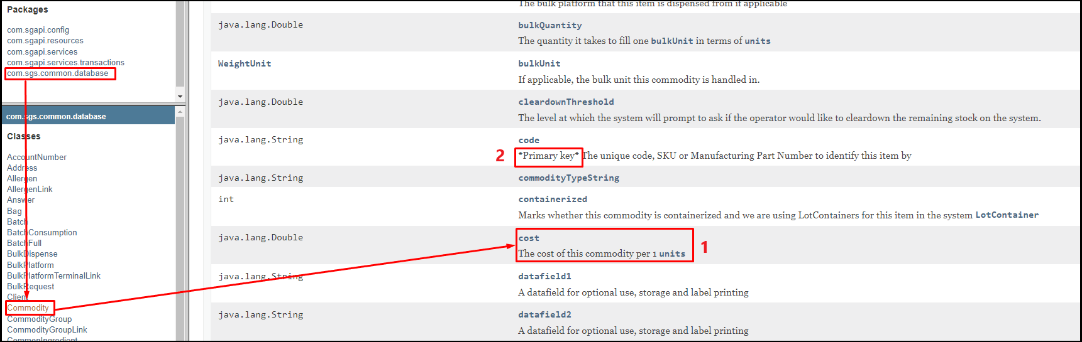Open the CommodityGroupLink class
1082x342 pixels.
47,329
